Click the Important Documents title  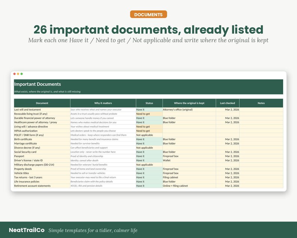tap(37, 84)
